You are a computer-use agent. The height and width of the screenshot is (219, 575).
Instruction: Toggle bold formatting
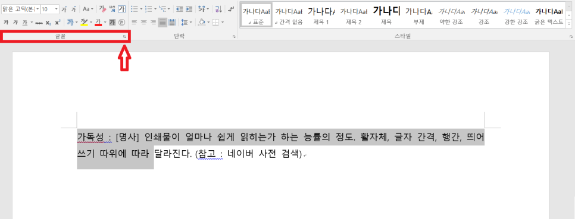click(6, 23)
